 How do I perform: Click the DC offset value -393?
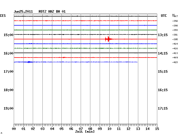click(x=175, y=30)
